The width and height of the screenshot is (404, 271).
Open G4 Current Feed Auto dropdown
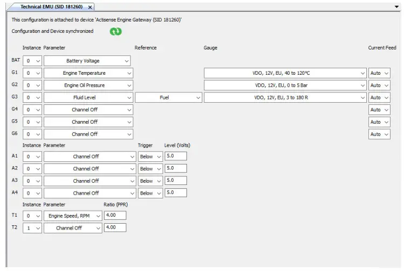click(379, 110)
